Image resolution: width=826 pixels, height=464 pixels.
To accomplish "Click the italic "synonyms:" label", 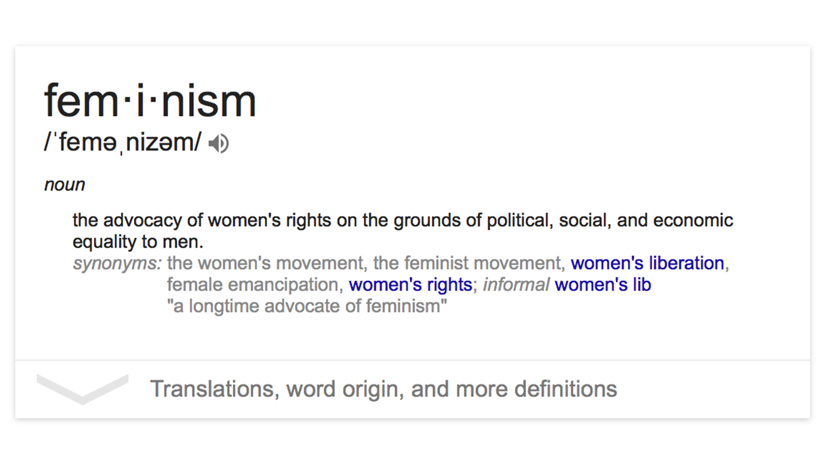I will tap(117, 263).
